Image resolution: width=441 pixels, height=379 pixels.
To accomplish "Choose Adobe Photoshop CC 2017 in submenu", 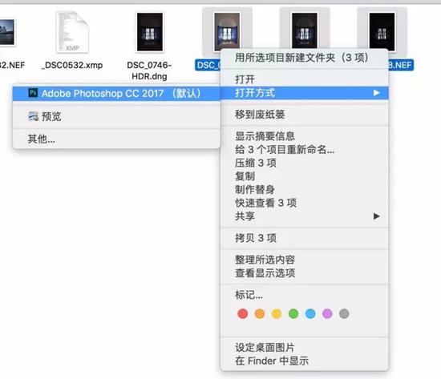I will coord(116,93).
